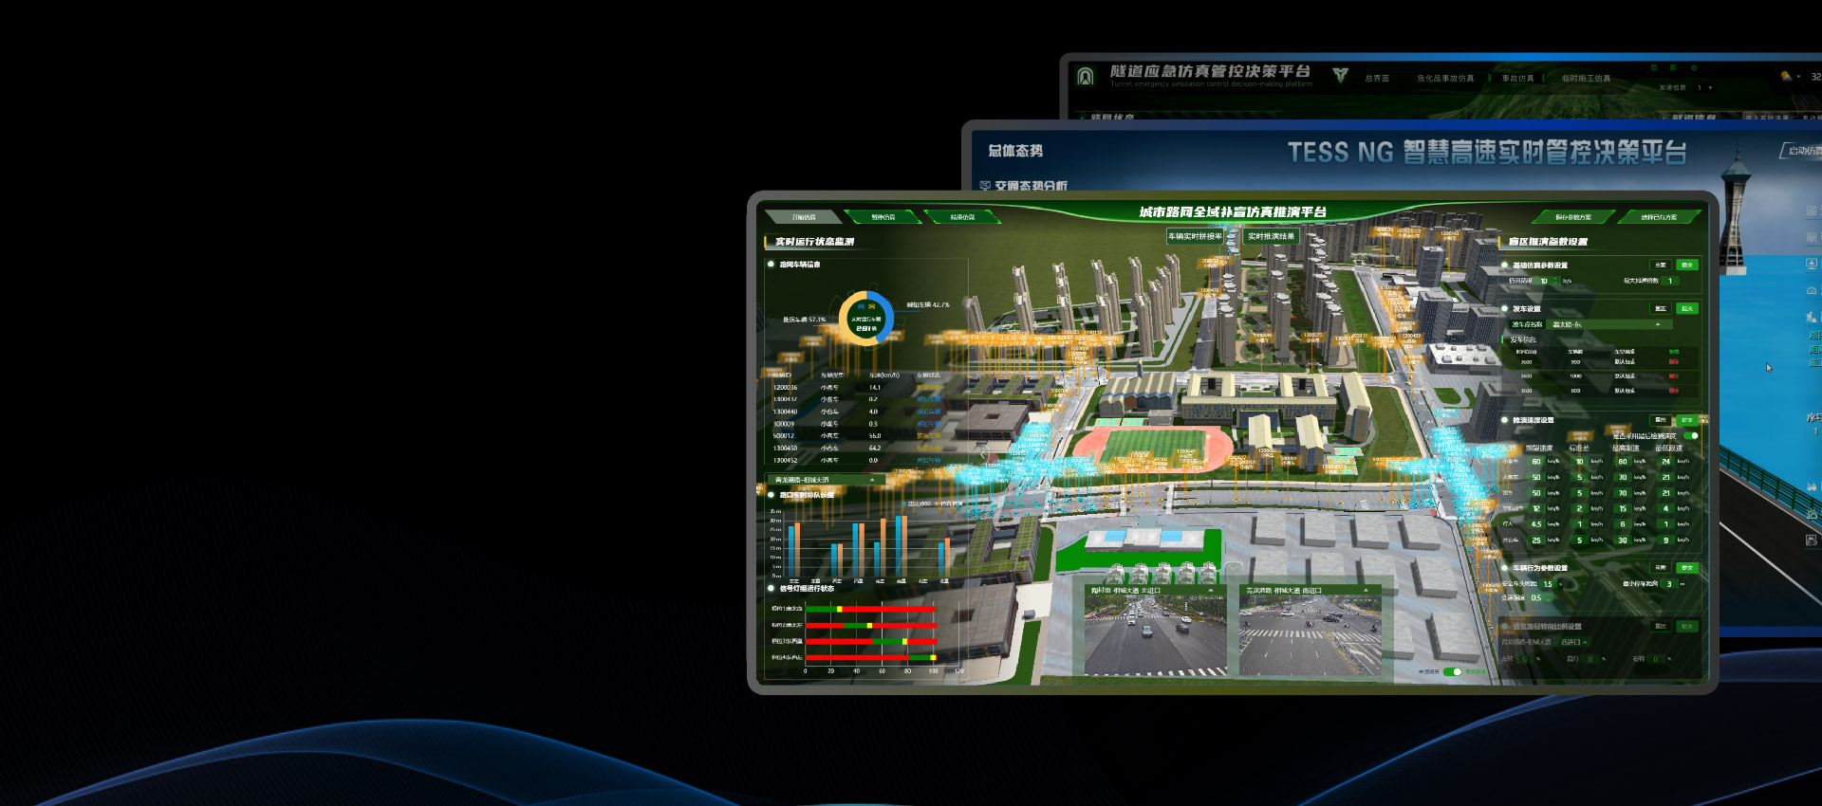The height and width of the screenshot is (806, 1822).
Task: Toggle the speed detection switch in 推演速度设置
Action: pos(1692,436)
